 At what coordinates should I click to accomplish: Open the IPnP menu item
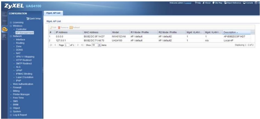tap(18, 81)
